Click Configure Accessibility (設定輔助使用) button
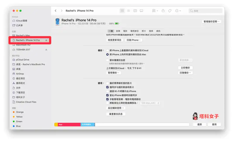 pos(116,108)
